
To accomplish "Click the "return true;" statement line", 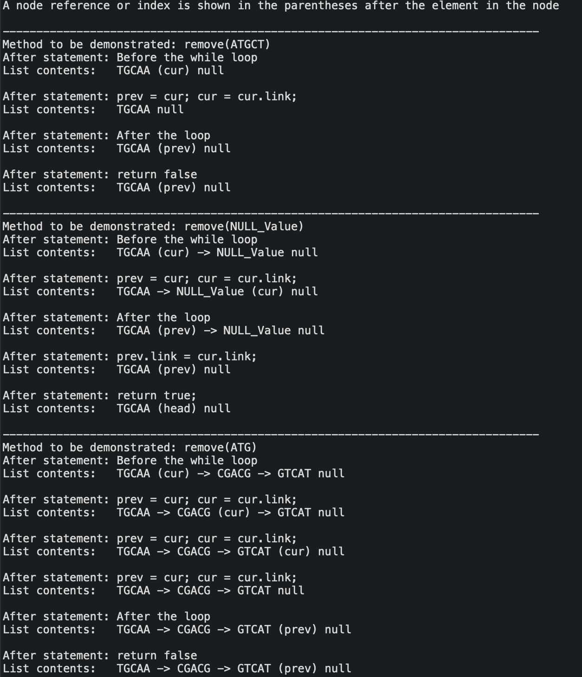I will (100, 396).
